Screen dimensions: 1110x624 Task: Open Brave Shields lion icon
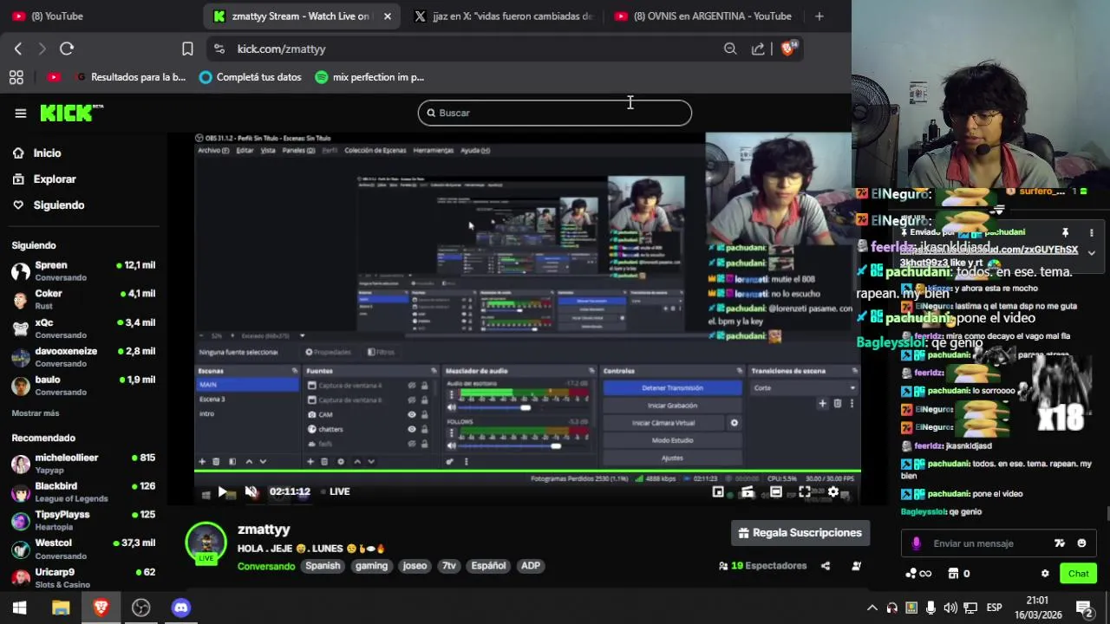[787, 49]
